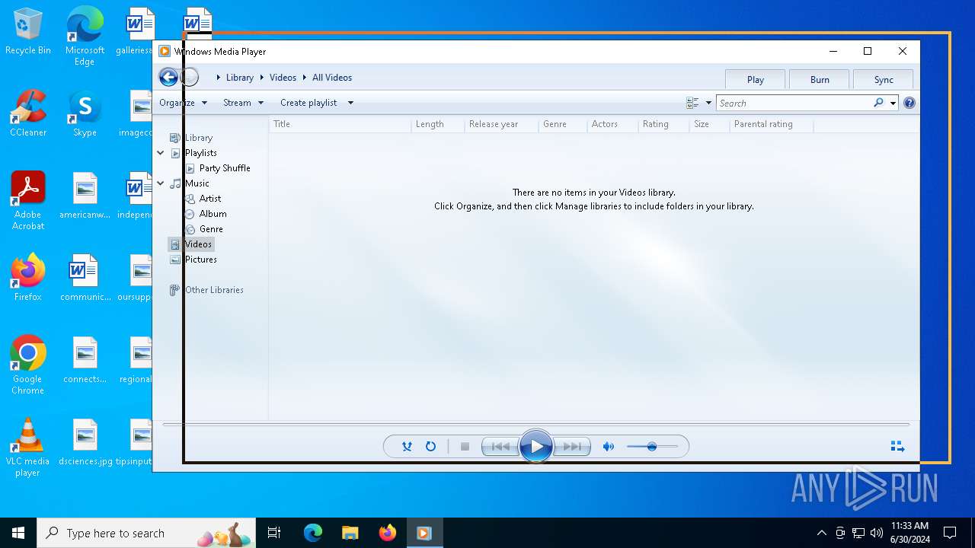Open Task View on the taskbar

274,533
